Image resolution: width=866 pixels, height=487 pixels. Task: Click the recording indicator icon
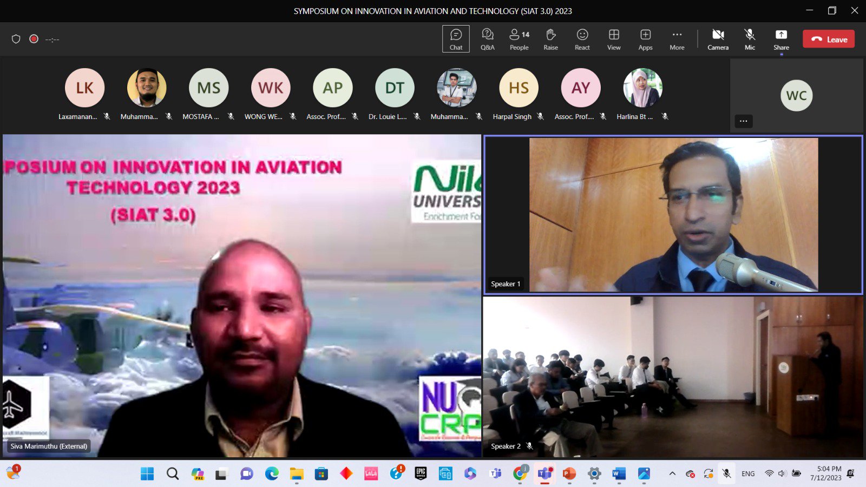click(34, 39)
